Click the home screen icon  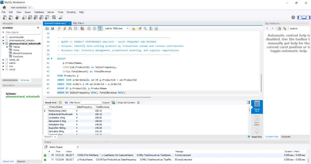pyautogui.click(x=4, y=7)
